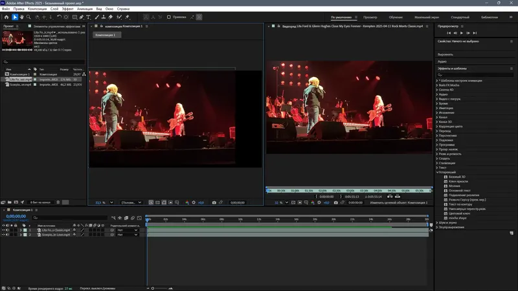This screenshot has width=518, height=291.
Task: Click the Play button in the Preview panel
Action: click(x=461, y=32)
